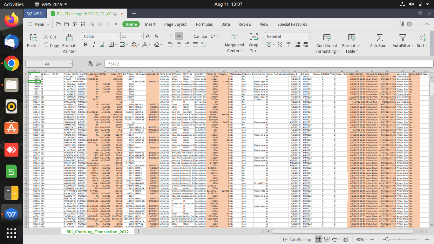This screenshot has width=434, height=244.
Task: Open the Review ribbon tab
Action: click(245, 24)
